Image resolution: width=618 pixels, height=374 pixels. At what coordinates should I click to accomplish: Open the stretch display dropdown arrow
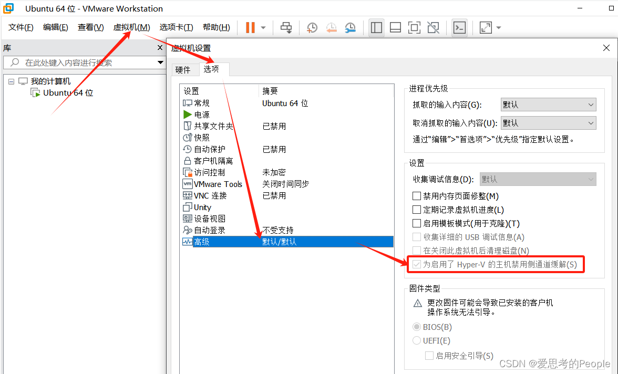coord(499,28)
